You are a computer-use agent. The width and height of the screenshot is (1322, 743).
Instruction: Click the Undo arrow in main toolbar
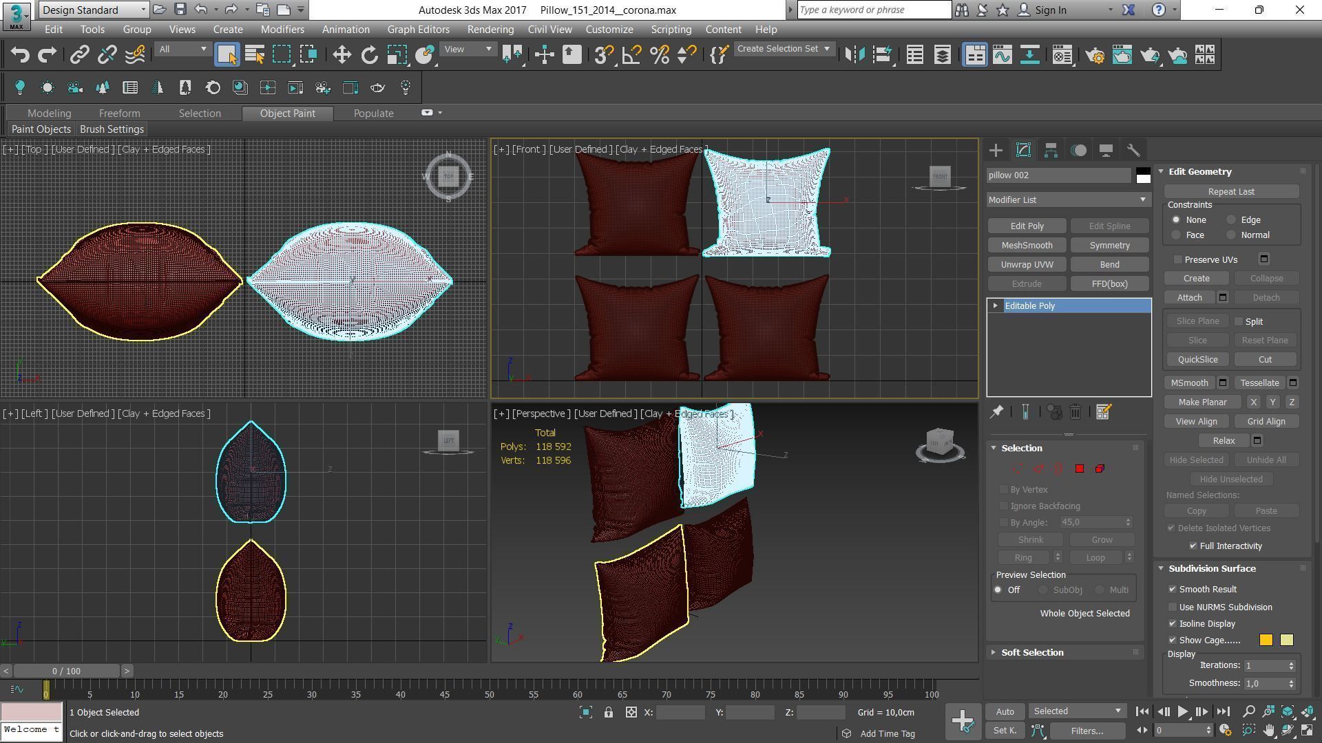point(20,55)
